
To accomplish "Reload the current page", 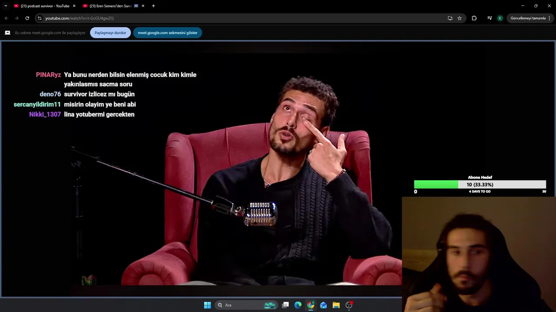I will (27, 18).
